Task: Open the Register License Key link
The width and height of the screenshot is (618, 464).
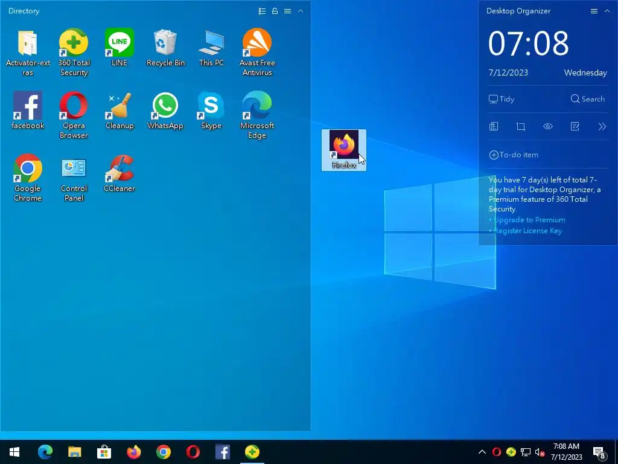Action: [x=527, y=231]
